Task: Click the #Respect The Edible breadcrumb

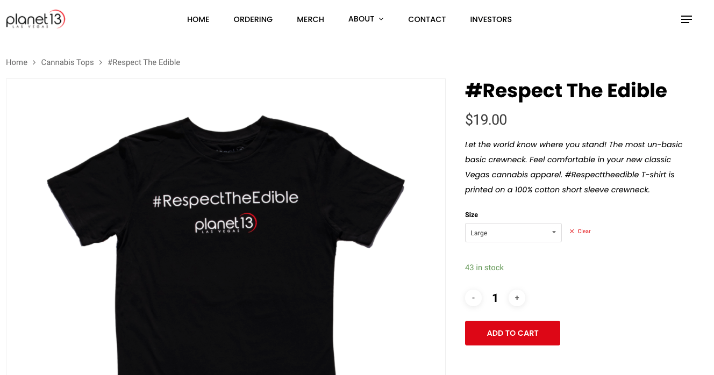Action: click(x=144, y=62)
